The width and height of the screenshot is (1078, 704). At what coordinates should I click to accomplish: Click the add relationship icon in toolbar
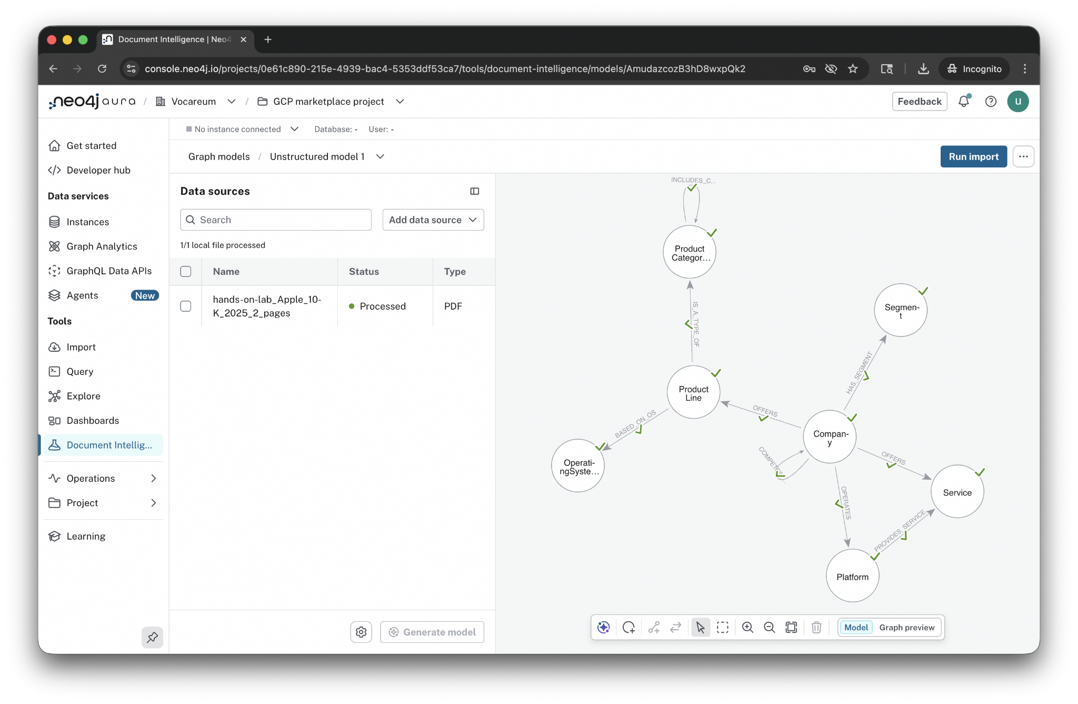click(654, 627)
